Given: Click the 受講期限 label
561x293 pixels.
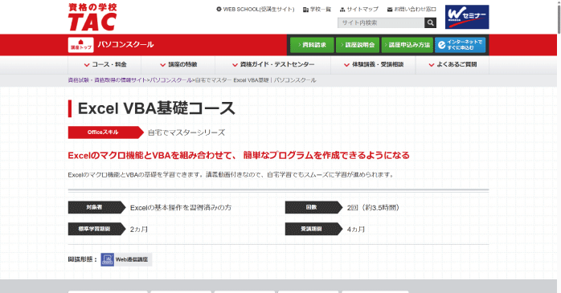Looking at the screenshot, I should 313,229.
